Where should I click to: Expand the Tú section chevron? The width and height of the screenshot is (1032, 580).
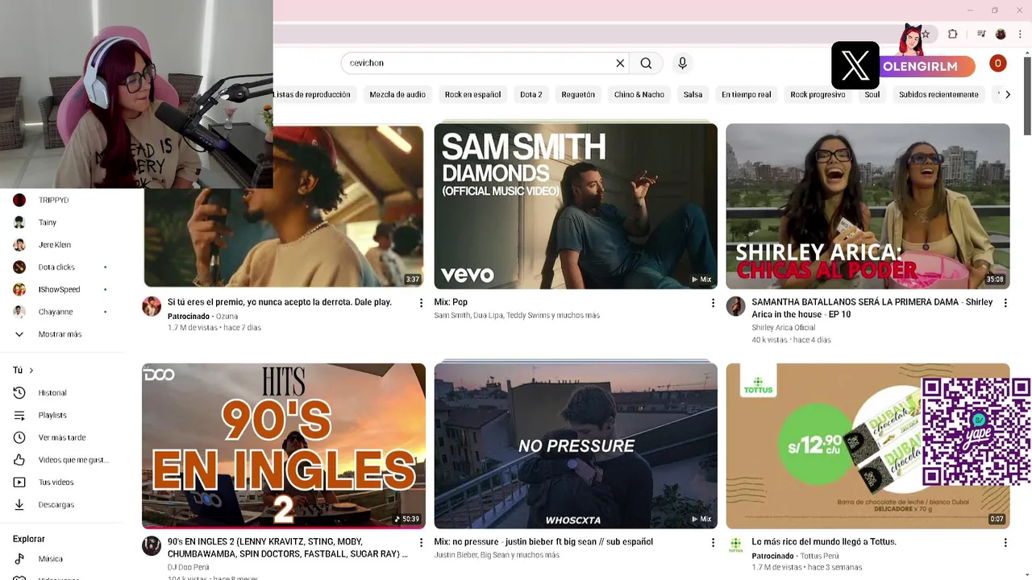click(x=31, y=371)
